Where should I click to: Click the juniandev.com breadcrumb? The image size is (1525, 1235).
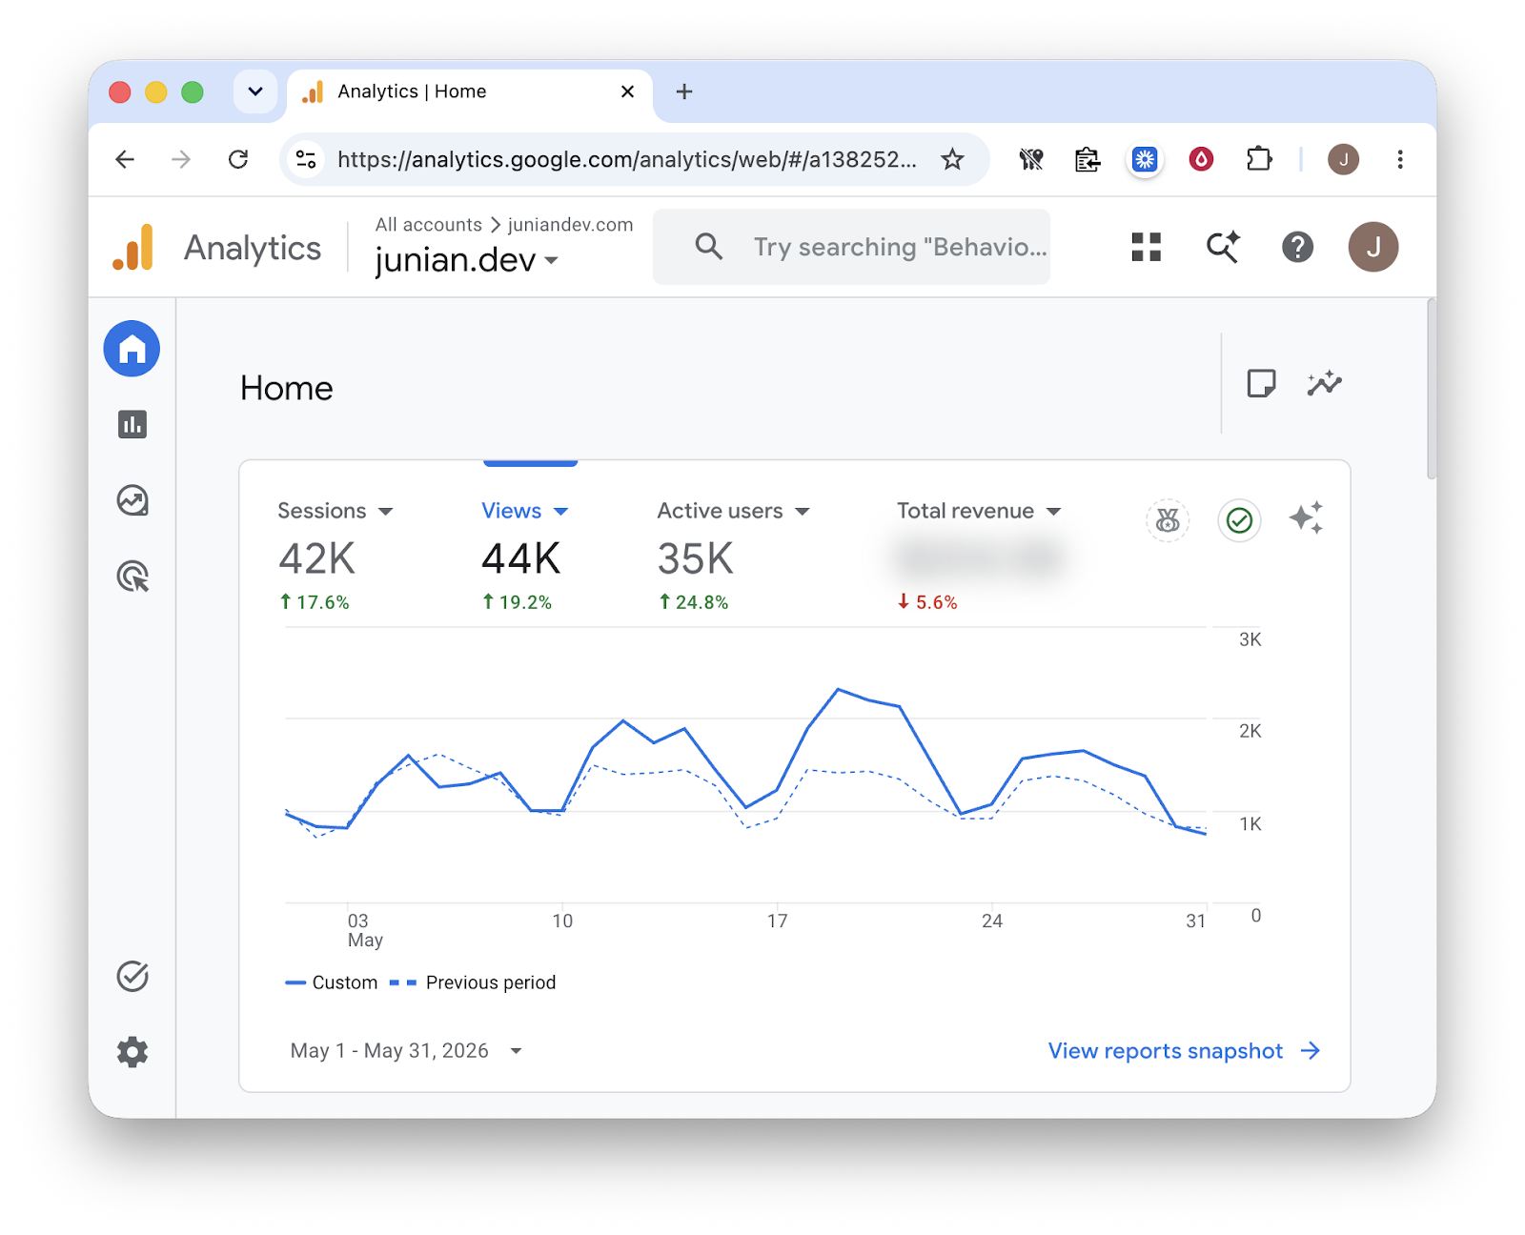[x=570, y=225]
